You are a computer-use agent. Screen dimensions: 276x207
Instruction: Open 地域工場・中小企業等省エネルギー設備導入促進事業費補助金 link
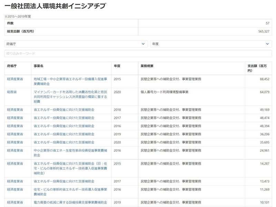(70, 81)
